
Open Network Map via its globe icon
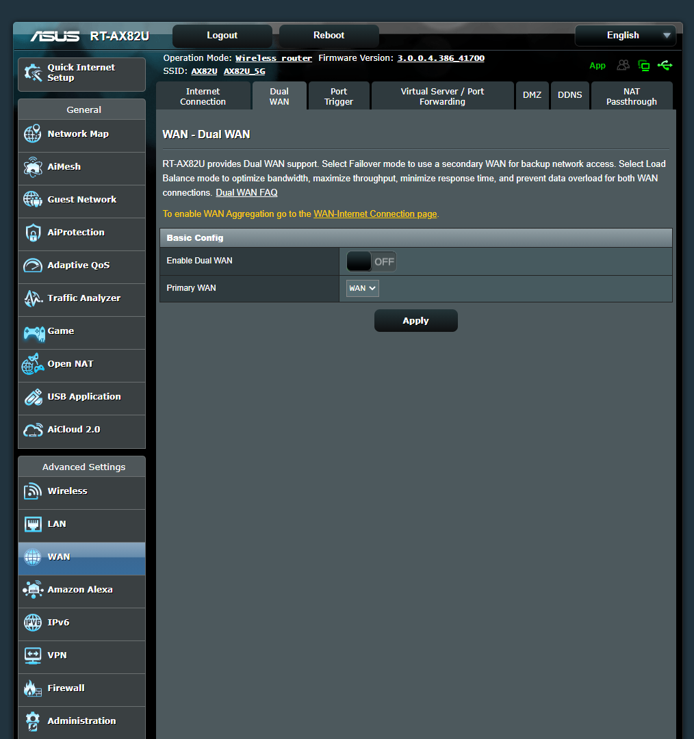click(33, 134)
